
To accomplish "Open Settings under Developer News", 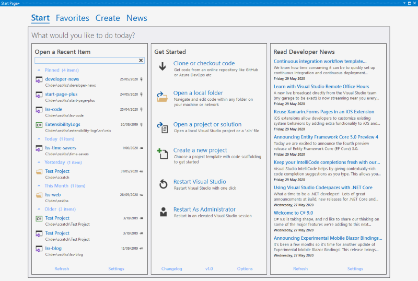I will coord(355,269).
